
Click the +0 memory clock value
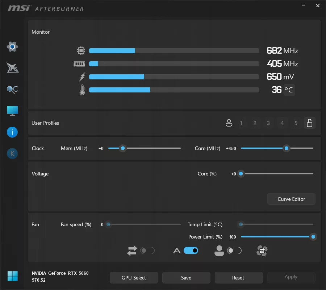click(x=101, y=149)
